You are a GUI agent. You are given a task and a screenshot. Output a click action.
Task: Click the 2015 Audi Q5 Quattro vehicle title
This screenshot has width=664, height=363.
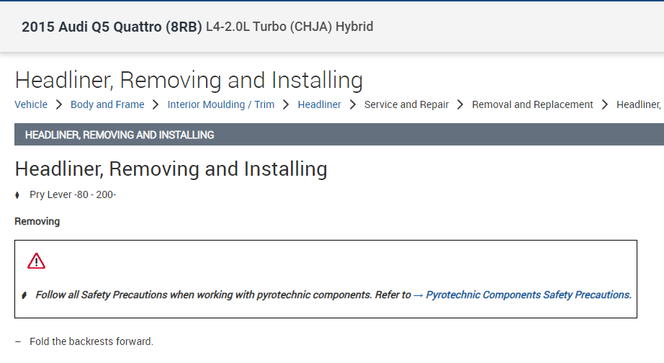(112, 27)
